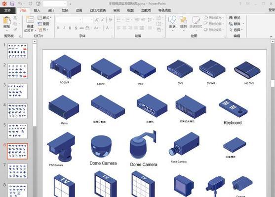
Task: Switch to the 插入 Insert tab
Action: (37, 10)
